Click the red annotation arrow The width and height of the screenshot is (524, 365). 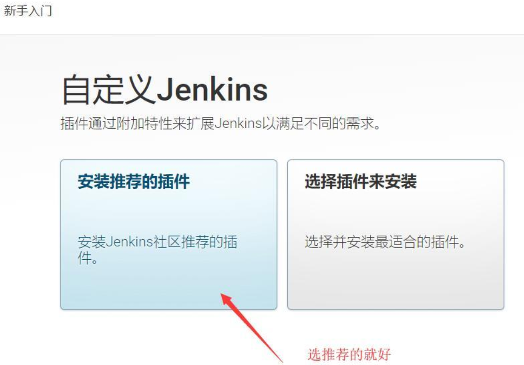[252, 327]
